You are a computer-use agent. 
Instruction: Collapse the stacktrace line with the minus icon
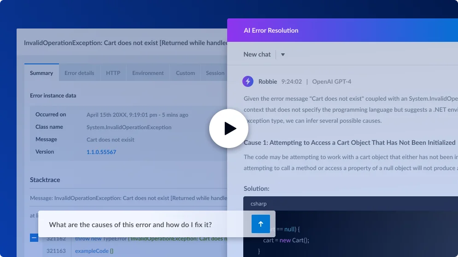tap(34, 238)
